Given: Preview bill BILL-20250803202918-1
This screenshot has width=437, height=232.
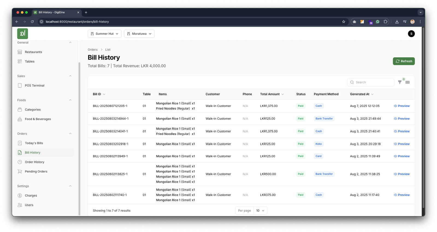Looking at the screenshot, I should 402,144.
